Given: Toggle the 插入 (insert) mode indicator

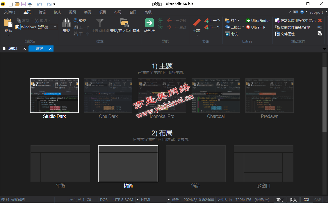Looking at the screenshot, I should tap(293, 200).
